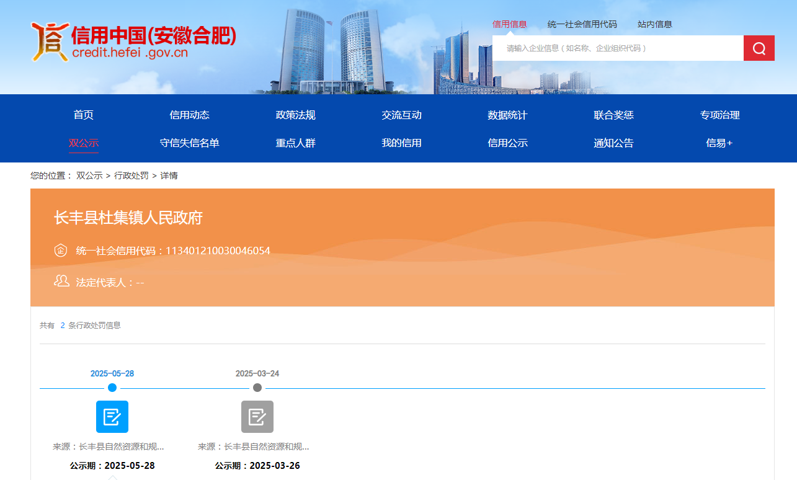Click the 共有 2 条行政处罚信息 count text

(x=80, y=325)
